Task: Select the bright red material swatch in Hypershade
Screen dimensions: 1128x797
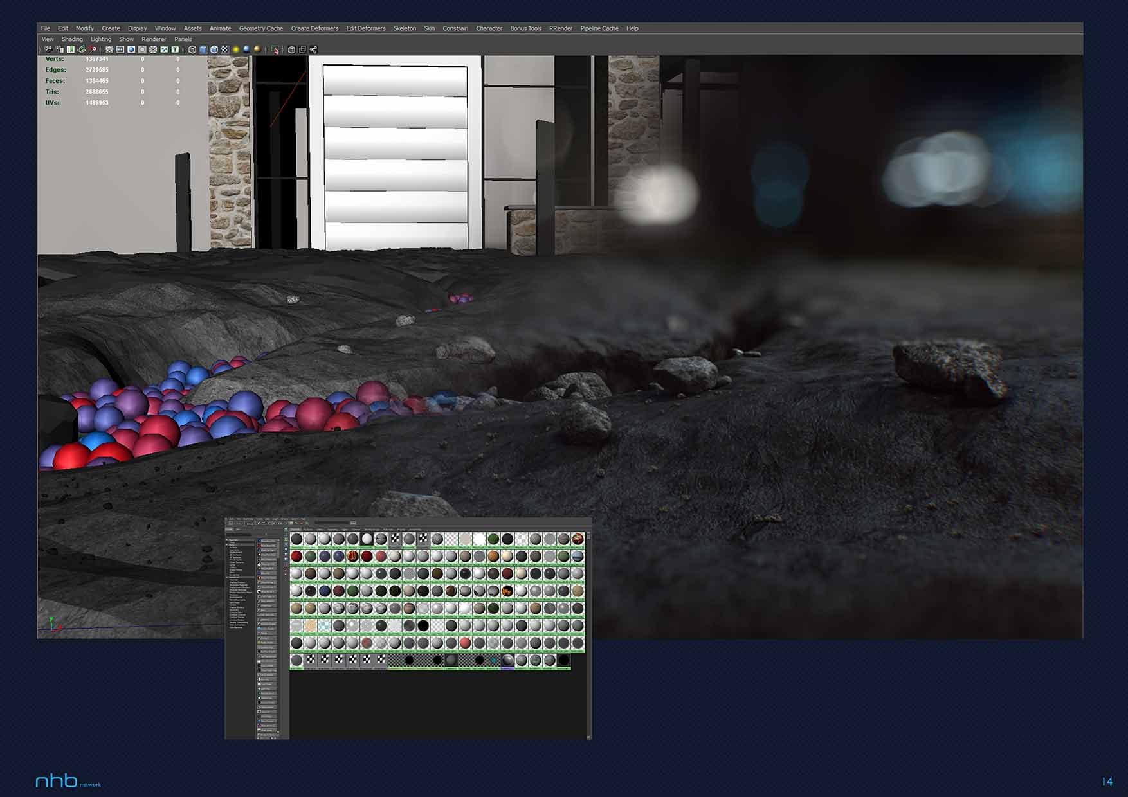Action: [465, 643]
